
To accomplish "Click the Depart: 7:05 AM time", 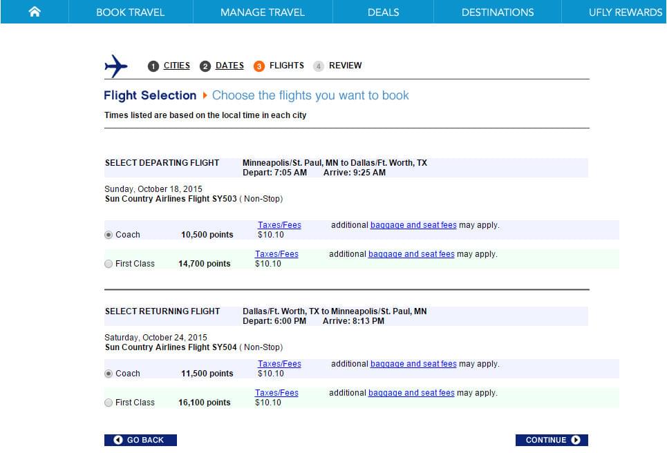I will (275, 173).
